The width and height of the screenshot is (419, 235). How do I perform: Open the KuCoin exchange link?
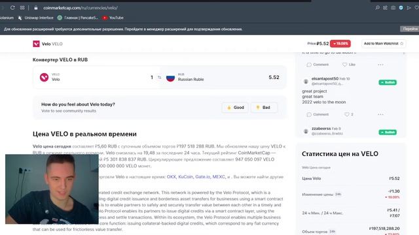point(185,177)
